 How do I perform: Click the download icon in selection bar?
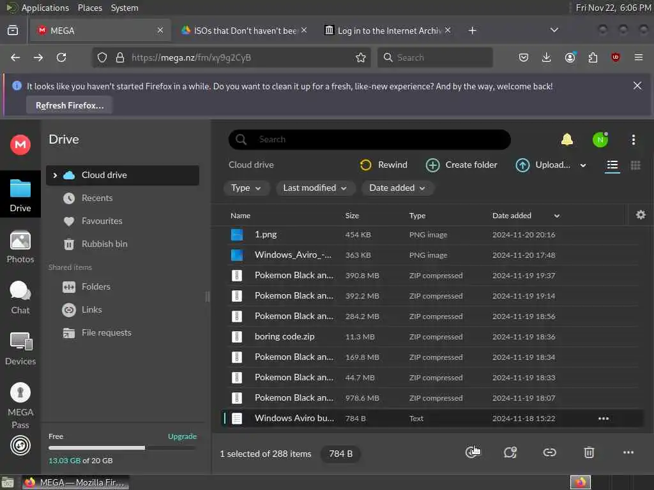(x=472, y=452)
